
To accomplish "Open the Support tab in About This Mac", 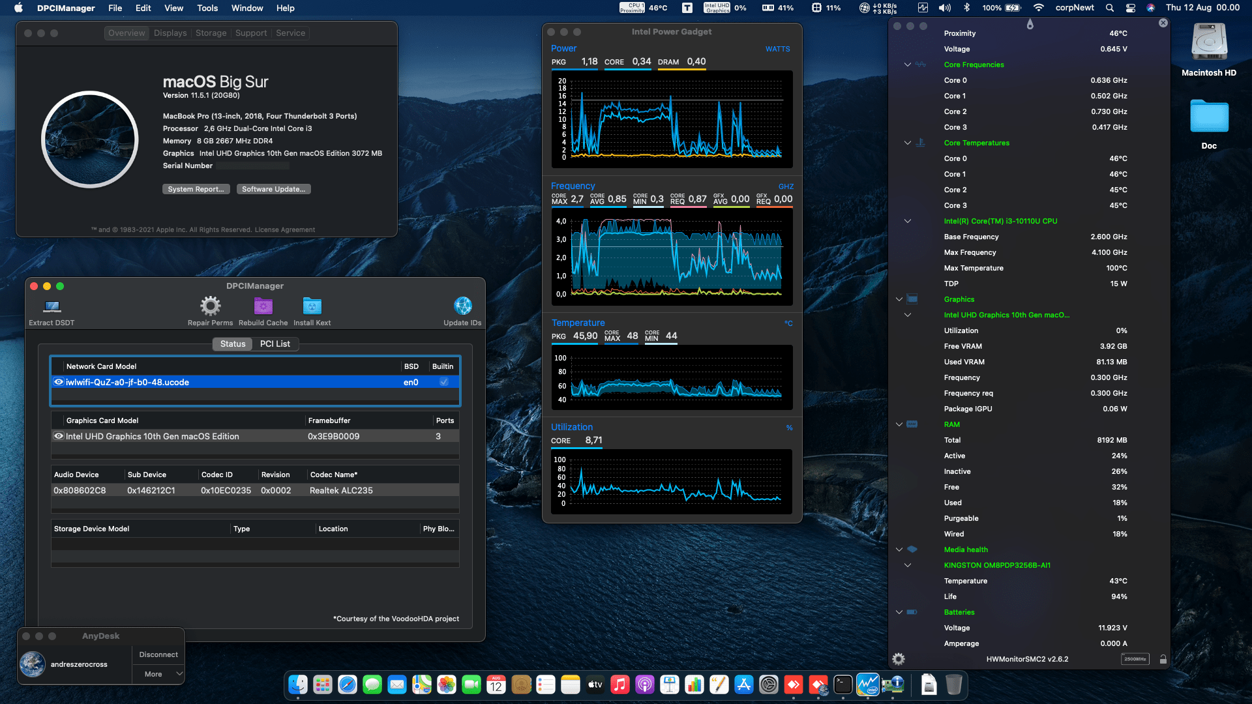I will [251, 33].
